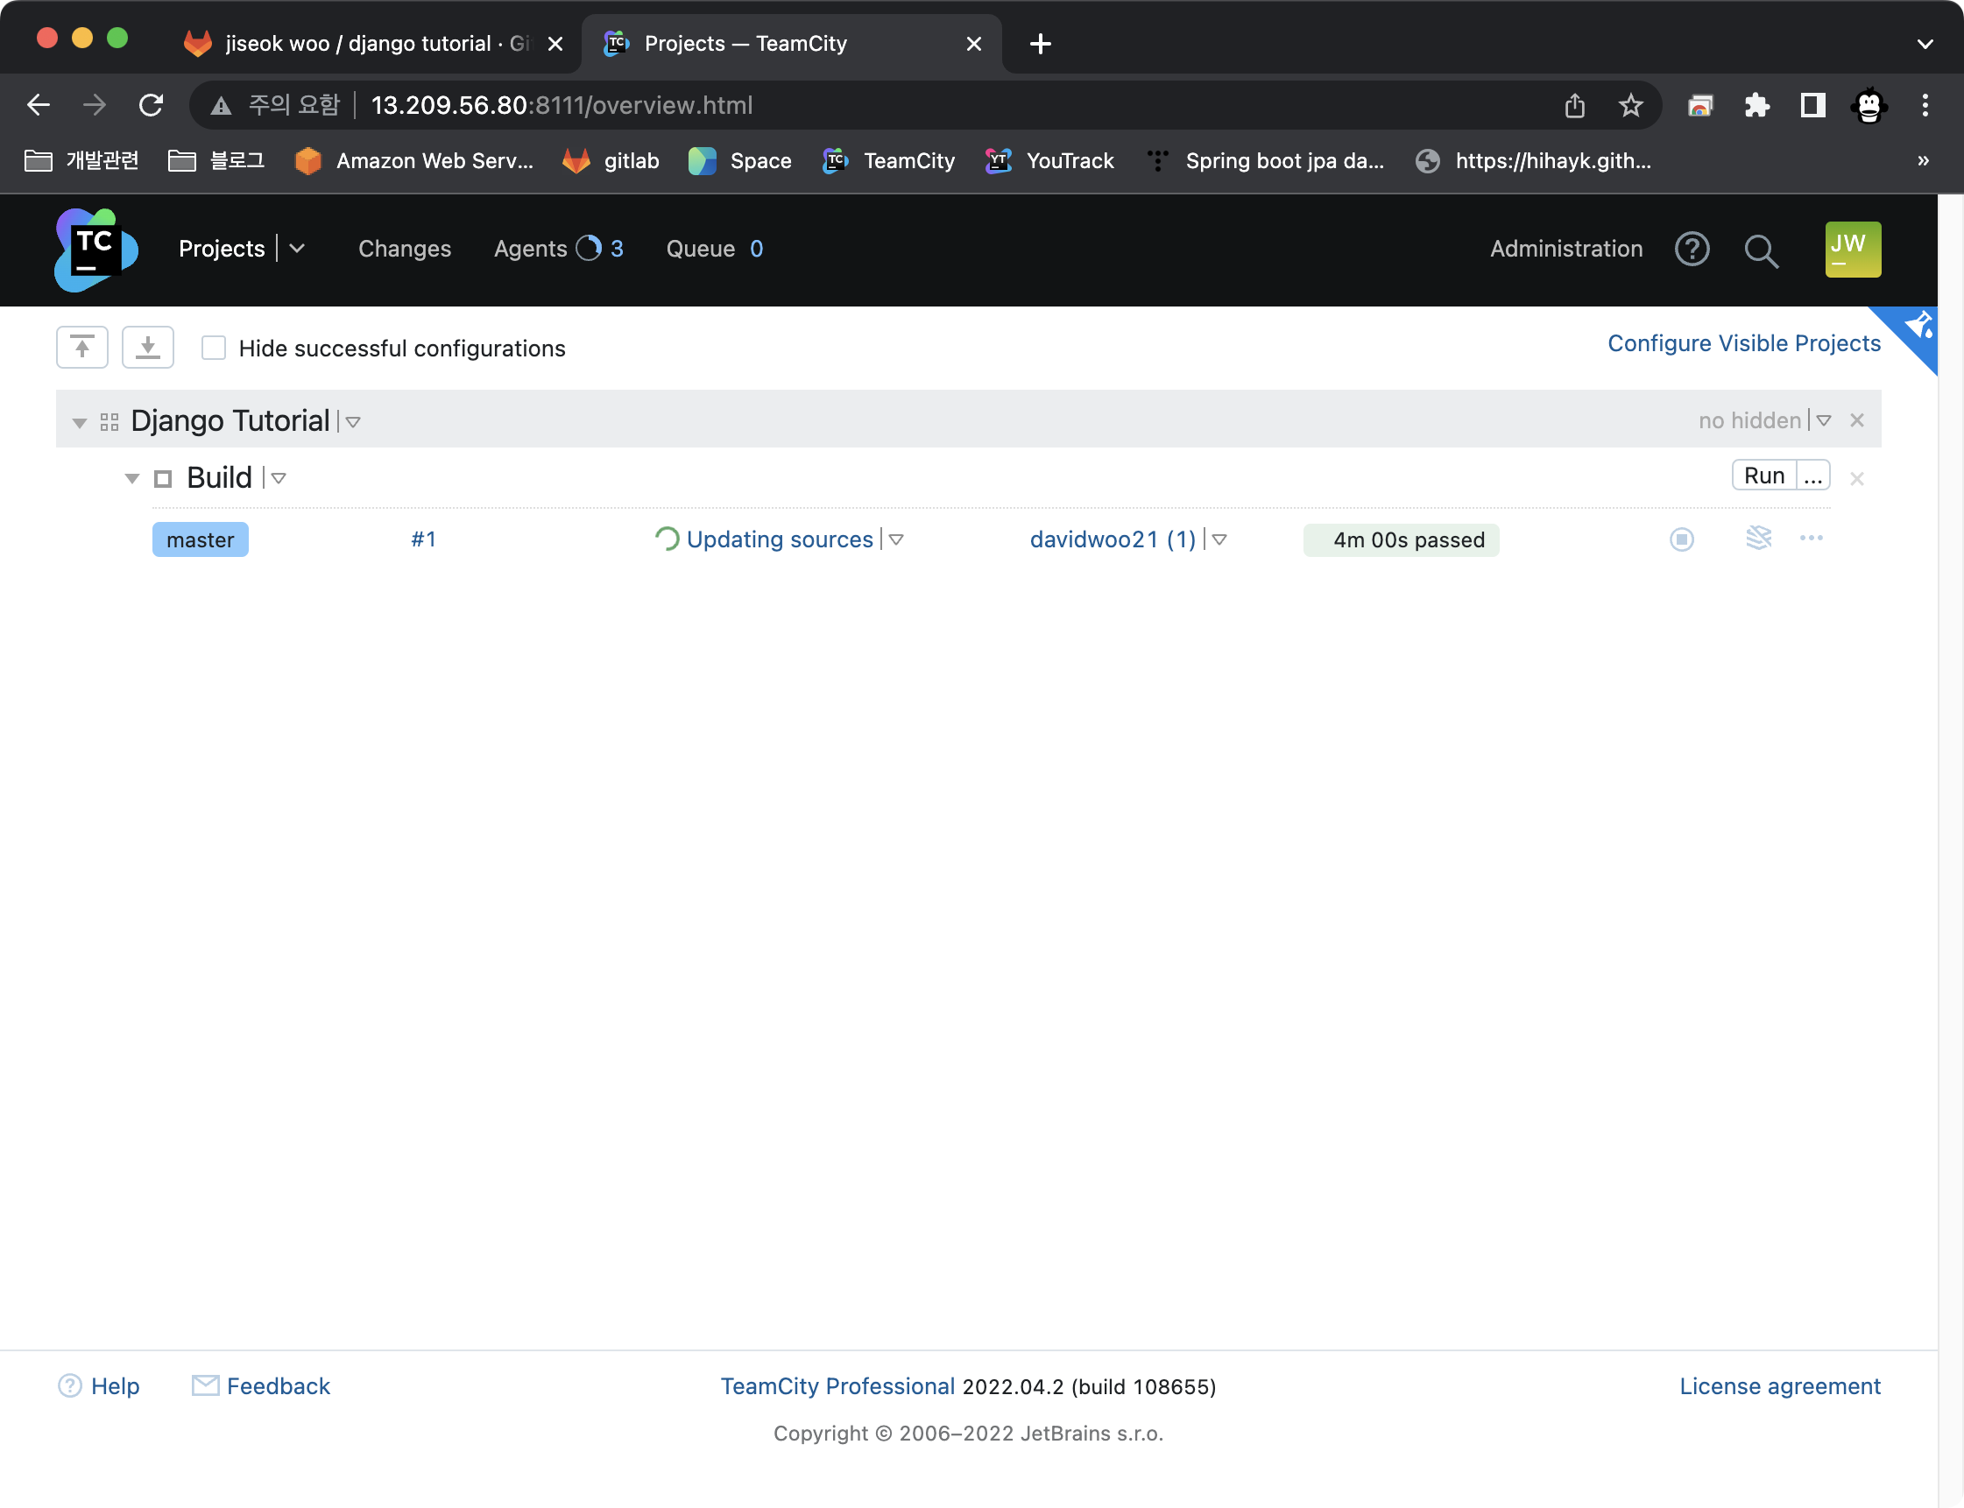Open TeamCity search magnifier
Viewport: 1964px width, 1508px height.
tap(1761, 251)
